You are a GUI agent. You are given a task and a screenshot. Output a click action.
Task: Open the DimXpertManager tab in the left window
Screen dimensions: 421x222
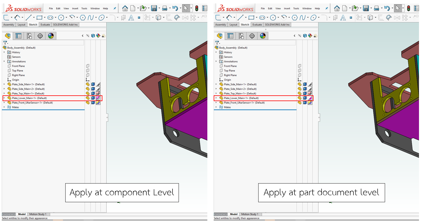[x=40, y=36]
